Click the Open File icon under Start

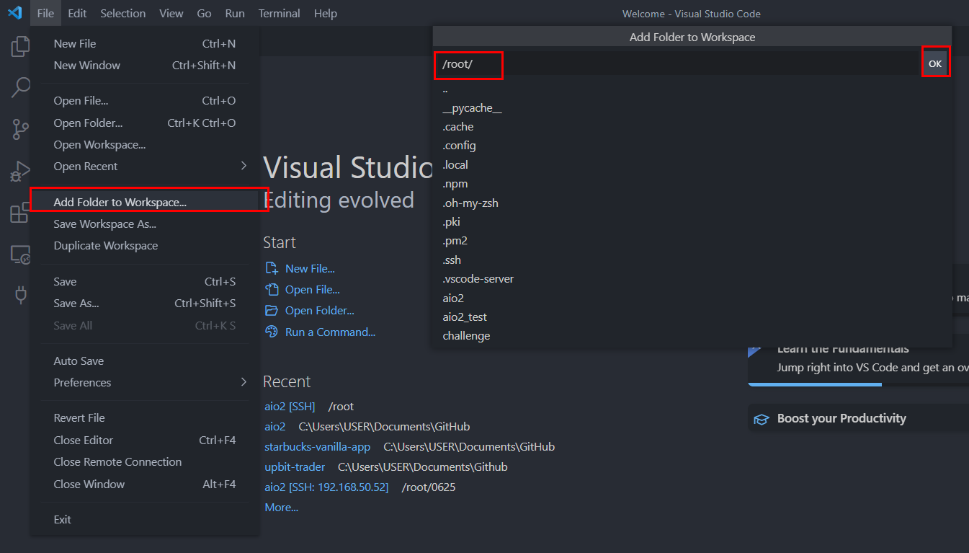[272, 289]
